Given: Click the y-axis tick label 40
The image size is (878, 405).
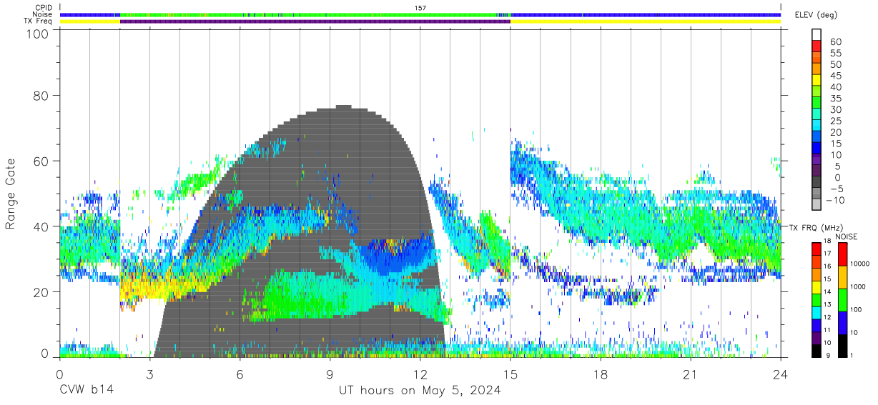Looking at the screenshot, I should (41, 227).
